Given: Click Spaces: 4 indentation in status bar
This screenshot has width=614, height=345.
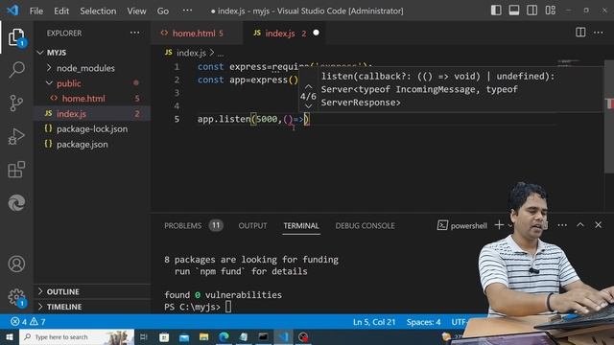Looking at the screenshot, I should tap(423, 322).
